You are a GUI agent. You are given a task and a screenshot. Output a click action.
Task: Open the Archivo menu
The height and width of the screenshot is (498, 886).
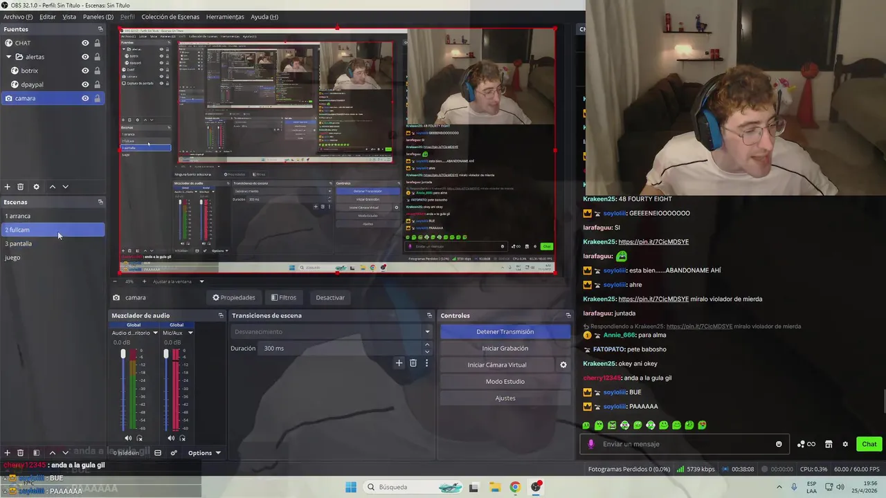click(x=18, y=17)
